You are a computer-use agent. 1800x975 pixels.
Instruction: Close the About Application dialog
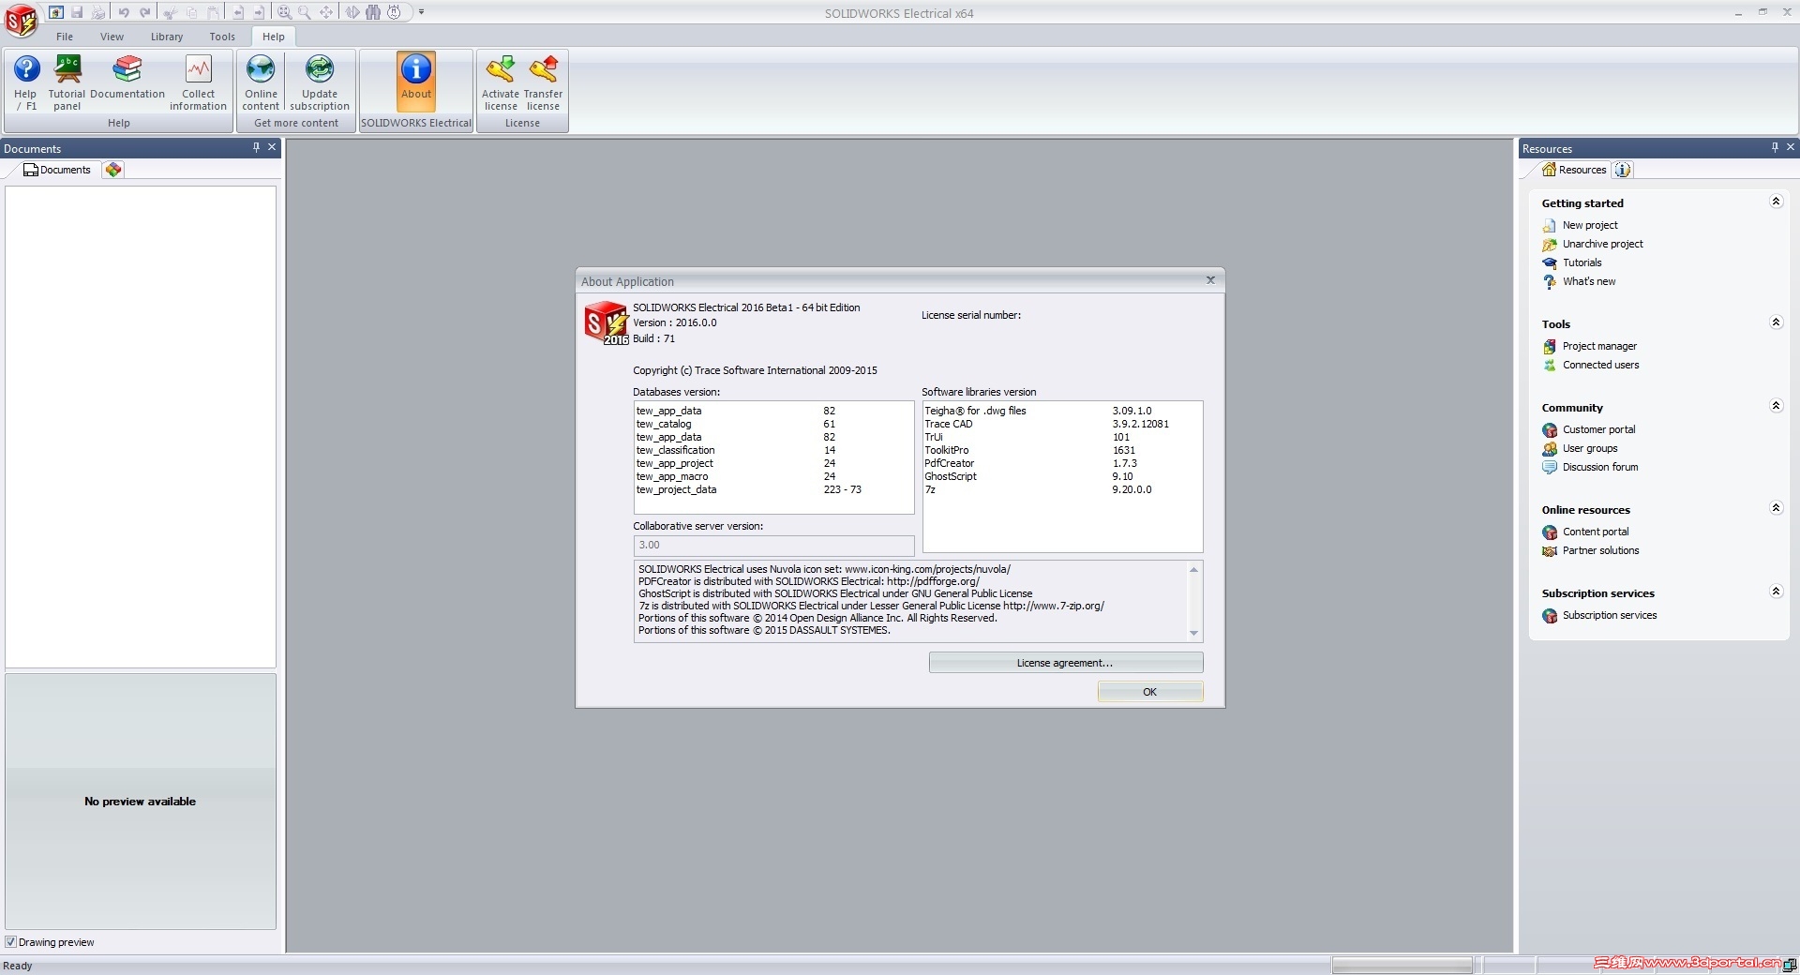1210,280
